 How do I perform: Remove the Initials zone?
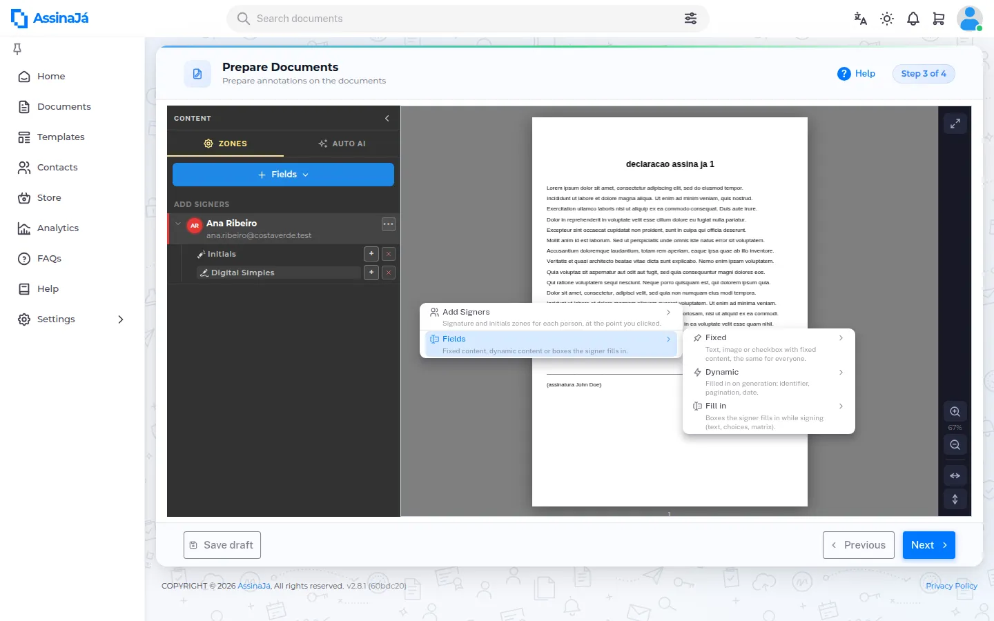tap(389, 254)
